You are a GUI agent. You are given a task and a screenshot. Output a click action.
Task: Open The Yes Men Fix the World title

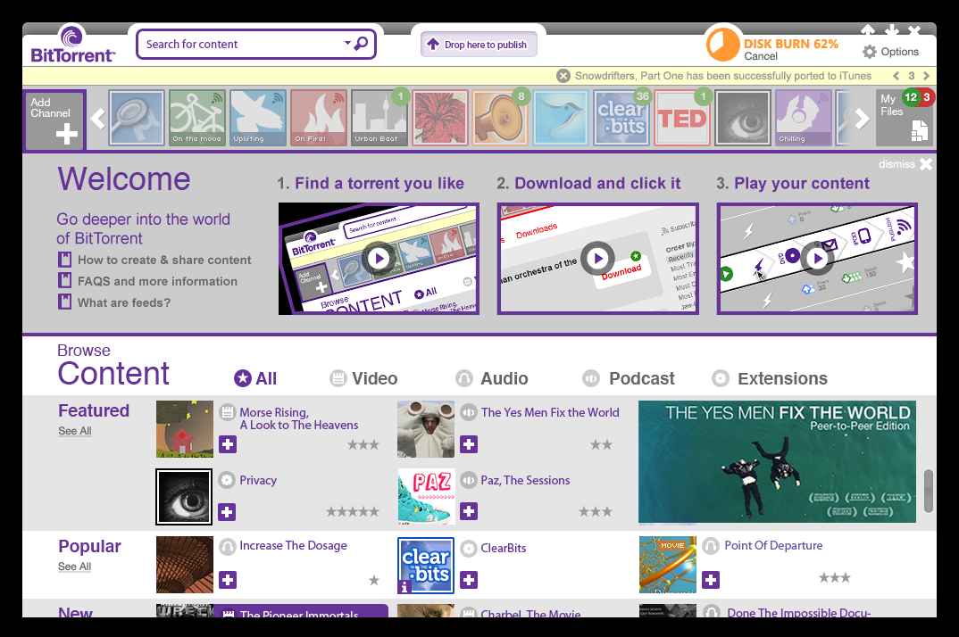click(x=550, y=413)
